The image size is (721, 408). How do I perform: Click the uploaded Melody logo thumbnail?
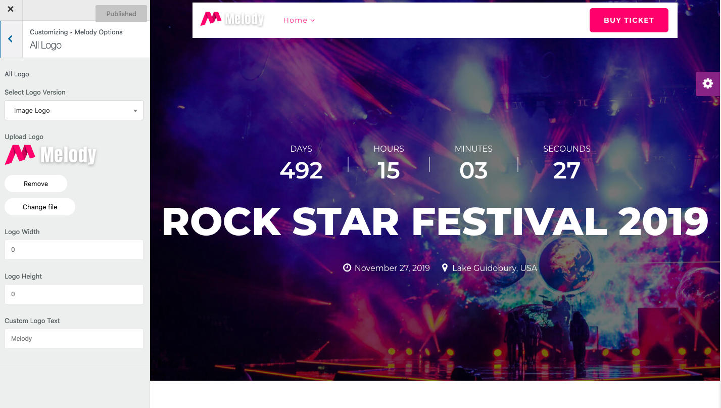pyautogui.click(x=51, y=155)
